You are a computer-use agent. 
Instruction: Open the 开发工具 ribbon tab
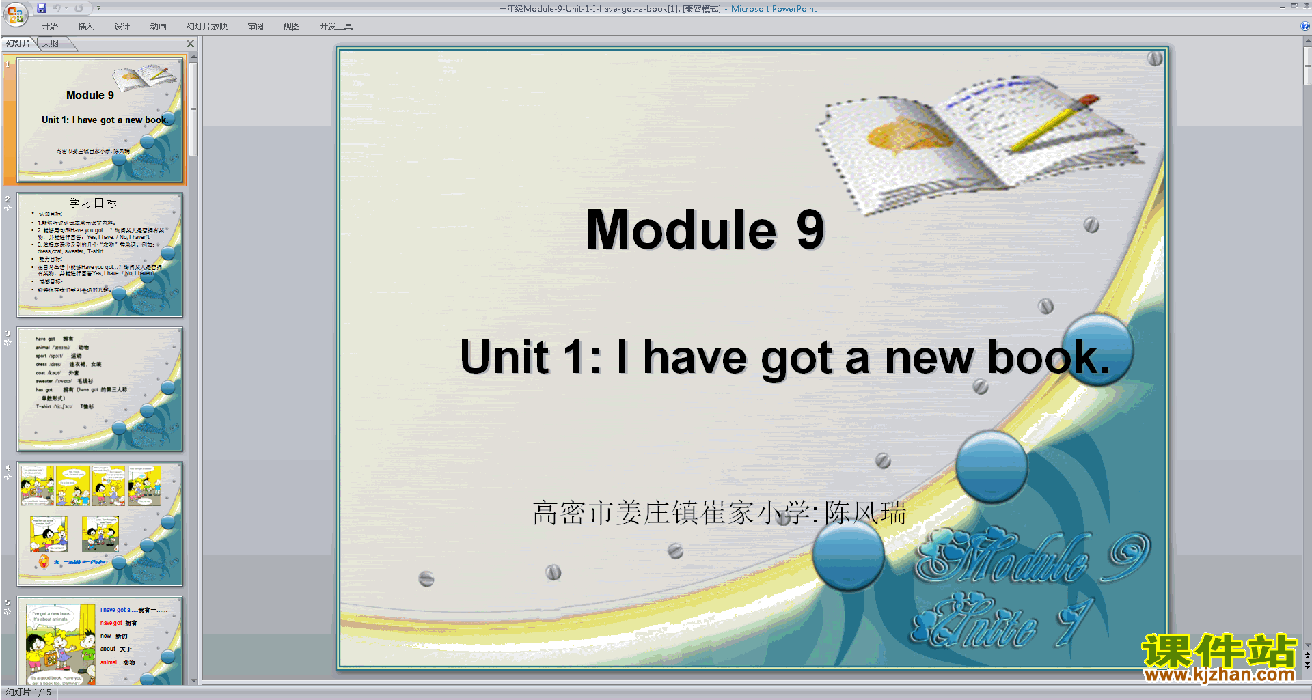[336, 27]
